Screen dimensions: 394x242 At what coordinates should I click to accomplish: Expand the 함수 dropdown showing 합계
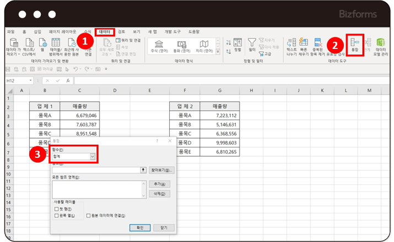pyautogui.click(x=93, y=157)
